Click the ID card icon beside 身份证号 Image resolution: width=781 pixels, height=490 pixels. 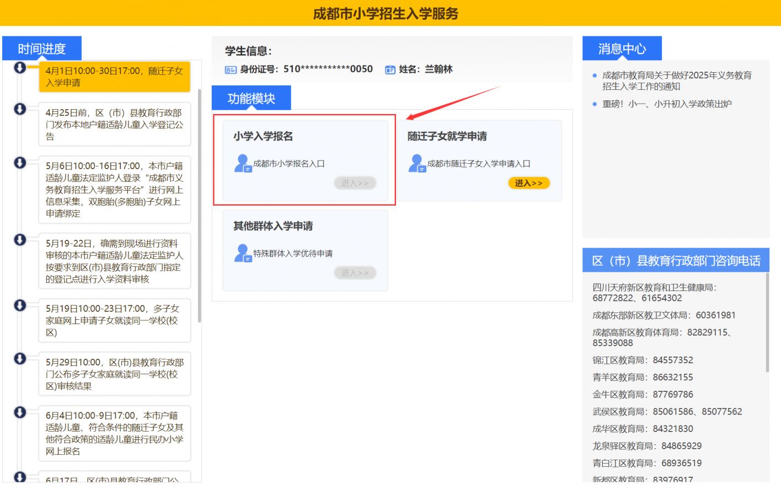coord(231,69)
